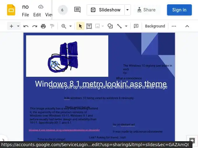
Task: Expand the line type dropdown
Action: point(126,26)
